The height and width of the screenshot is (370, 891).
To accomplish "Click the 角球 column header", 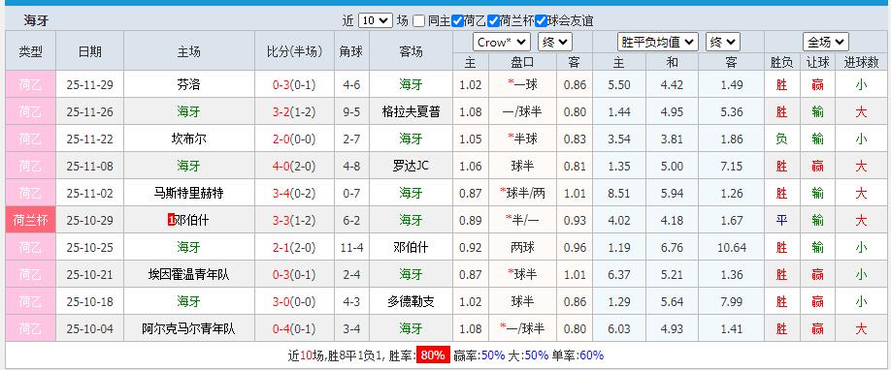I will pyautogui.click(x=351, y=51).
